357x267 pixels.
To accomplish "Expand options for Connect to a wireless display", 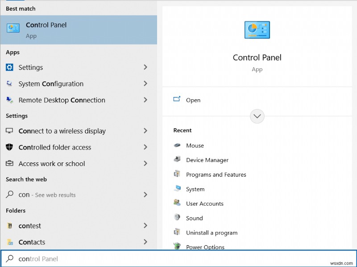I will tap(145, 131).
